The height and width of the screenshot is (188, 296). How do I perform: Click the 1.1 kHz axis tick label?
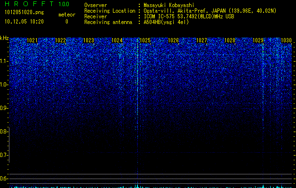(x=4, y=61)
